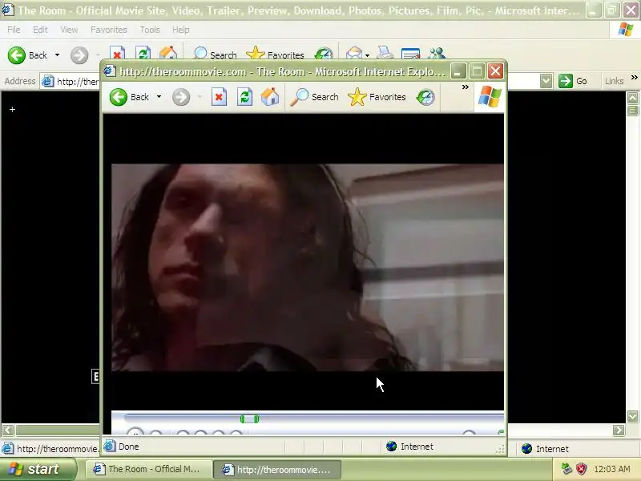The height and width of the screenshot is (481, 641).
Task: Click the main window horizontal scrollbar left arrow
Action: click(8, 430)
